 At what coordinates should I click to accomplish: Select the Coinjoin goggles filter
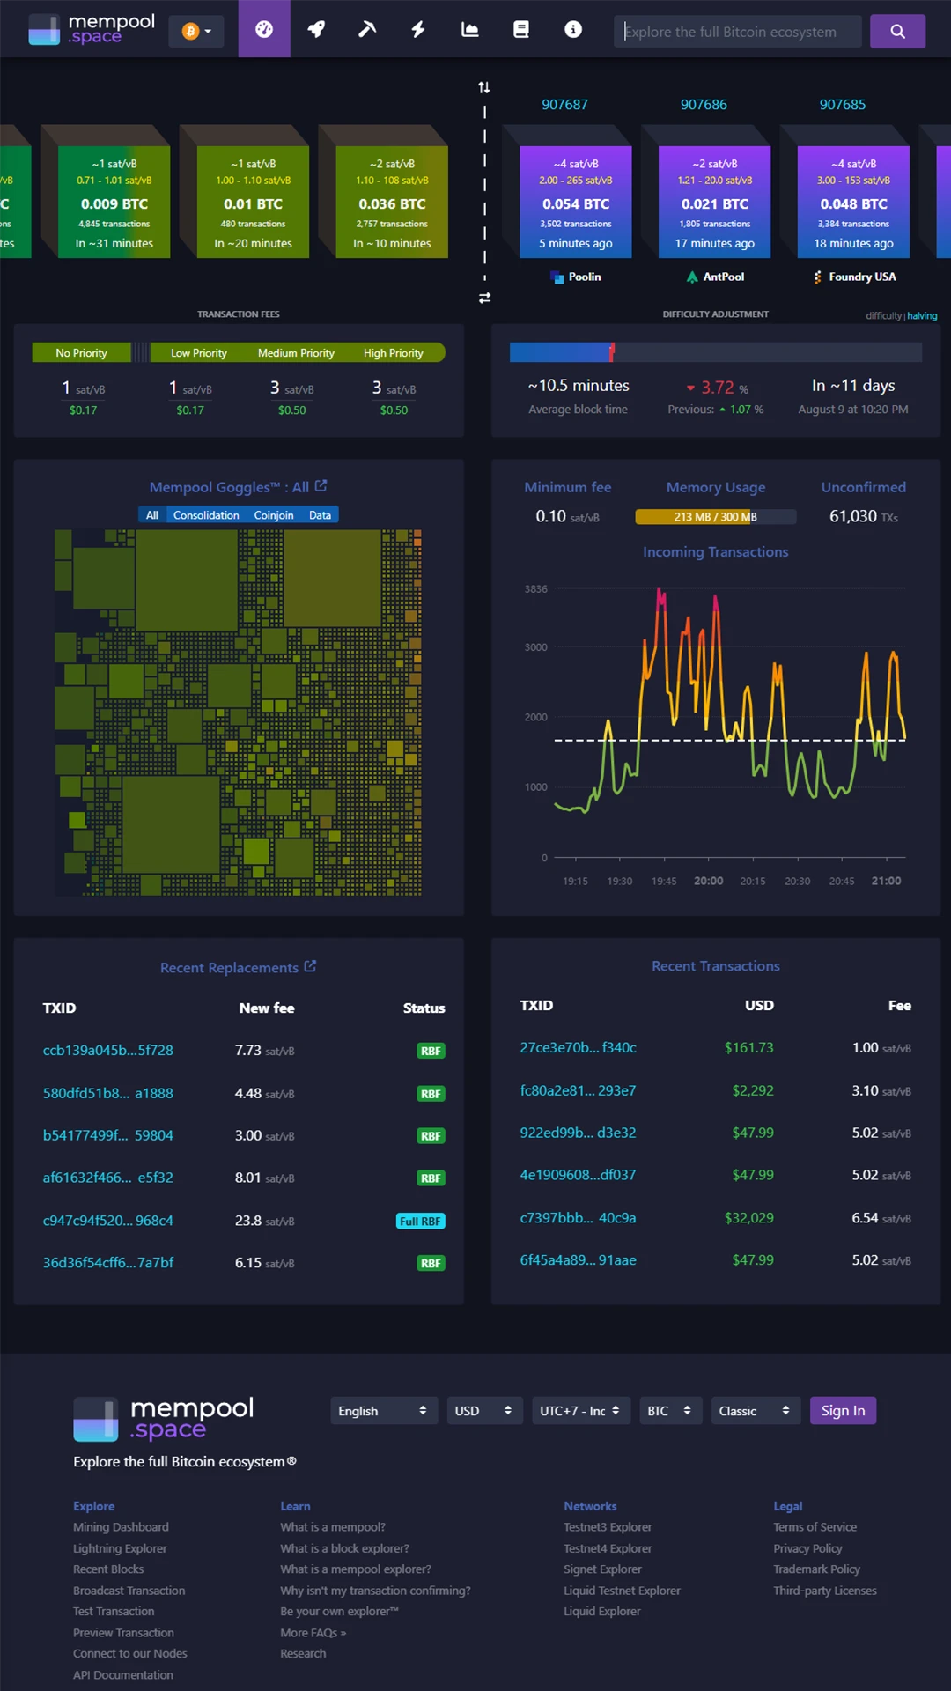click(x=274, y=515)
